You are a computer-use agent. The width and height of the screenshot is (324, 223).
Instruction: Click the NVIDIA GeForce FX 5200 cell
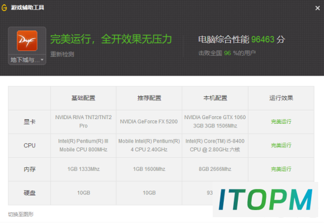[149, 121]
